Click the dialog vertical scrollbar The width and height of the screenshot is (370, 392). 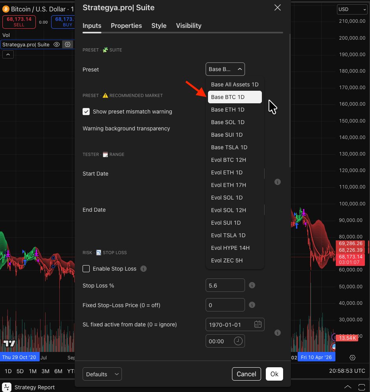point(290,101)
